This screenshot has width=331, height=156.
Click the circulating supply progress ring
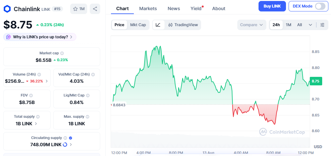point(65,145)
